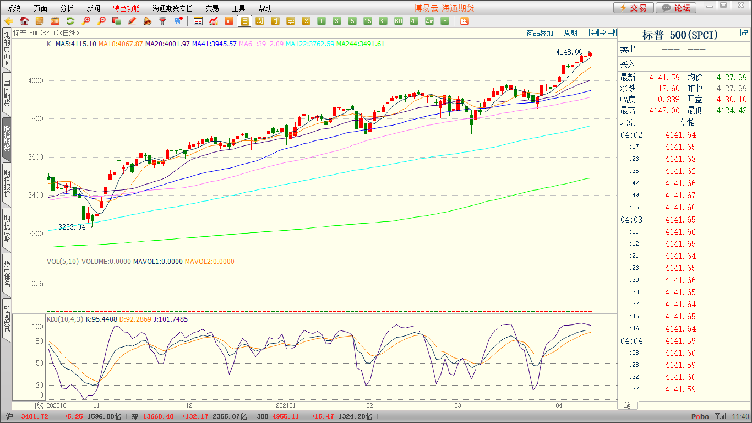Screen dimensions: 752x423
Task: Switch to time-share trend chart icon
Action: pyautogui.click(x=214, y=21)
